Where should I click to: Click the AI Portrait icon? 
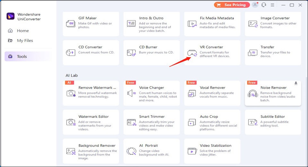click(131, 151)
